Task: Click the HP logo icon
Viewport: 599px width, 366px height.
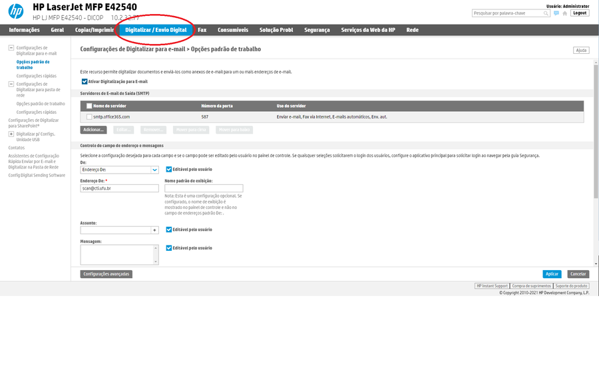Action: pyautogui.click(x=17, y=11)
